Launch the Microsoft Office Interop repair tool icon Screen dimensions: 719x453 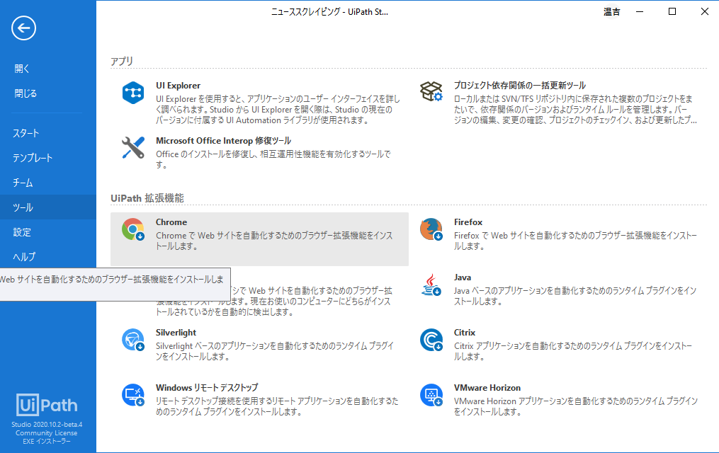pyautogui.click(x=133, y=148)
